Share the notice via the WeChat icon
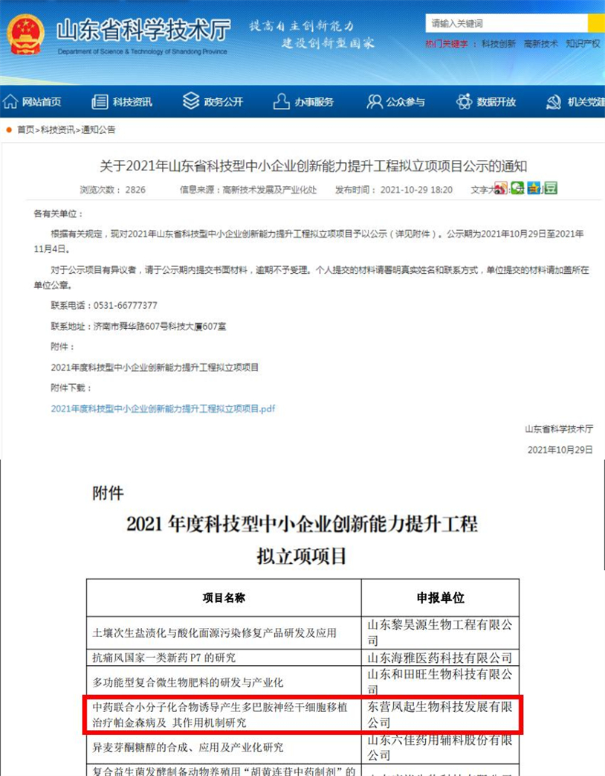This screenshot has width=605, height=776. (x=517, y=188)
